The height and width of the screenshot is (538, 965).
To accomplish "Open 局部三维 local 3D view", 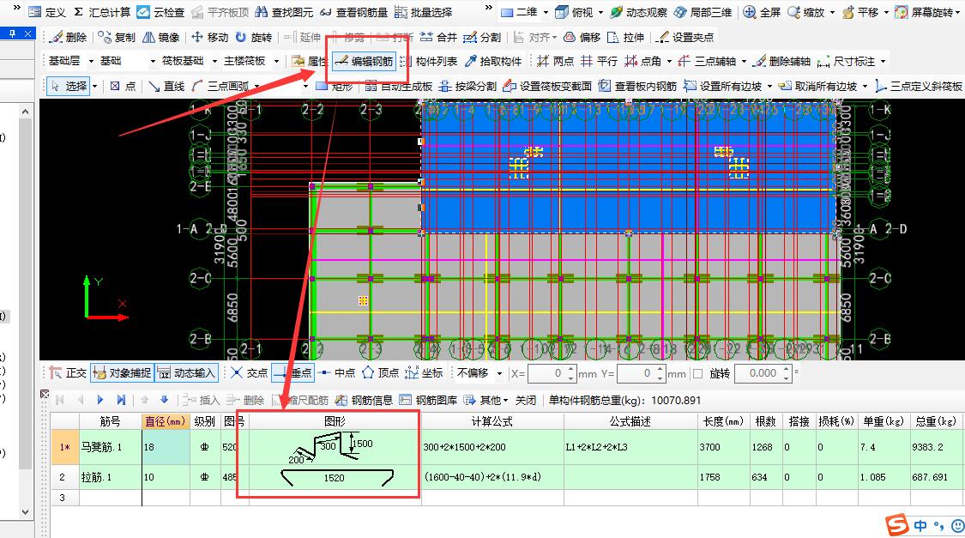I will [703, 12].
